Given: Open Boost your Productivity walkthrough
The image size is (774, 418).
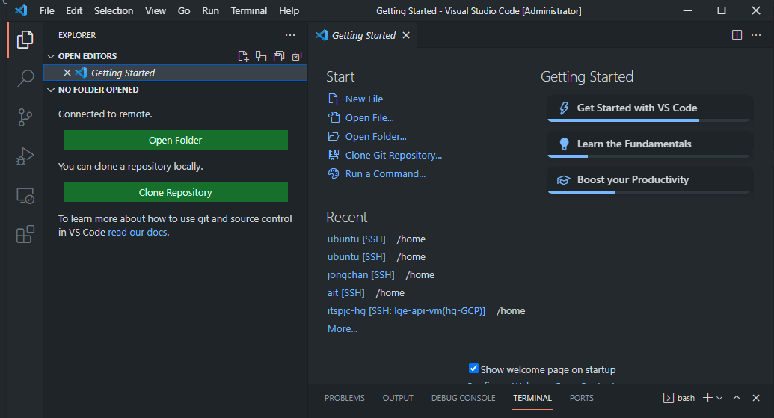Looking at the screenshot, I should click(650, 181).
